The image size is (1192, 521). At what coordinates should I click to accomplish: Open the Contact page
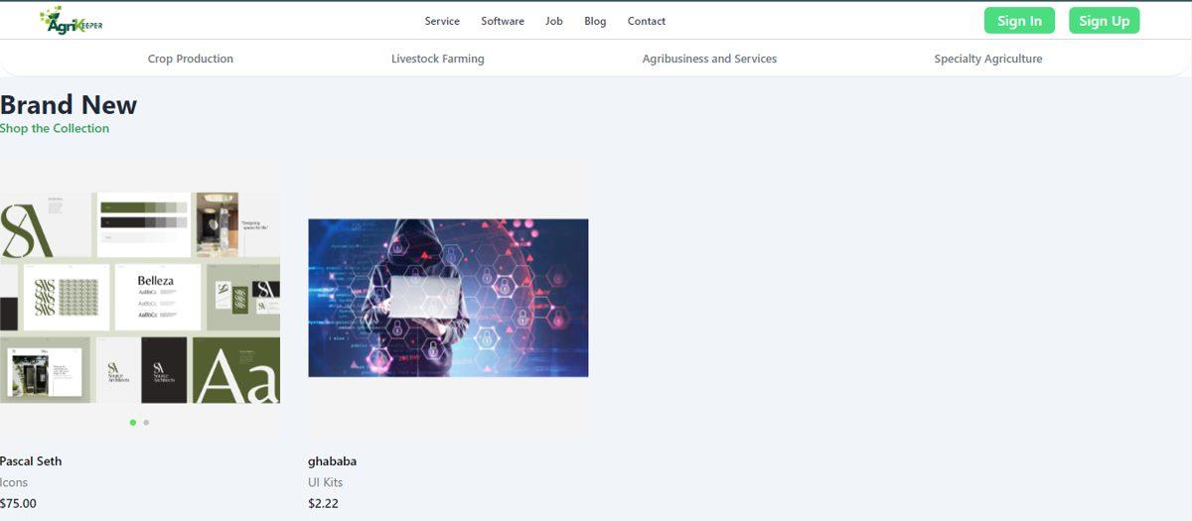click(x=647, y=21)
